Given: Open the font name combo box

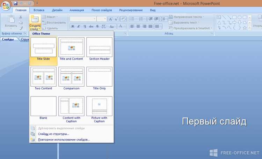Looking at the screenshot, I should pyautogui.click(x=83, y=19).
